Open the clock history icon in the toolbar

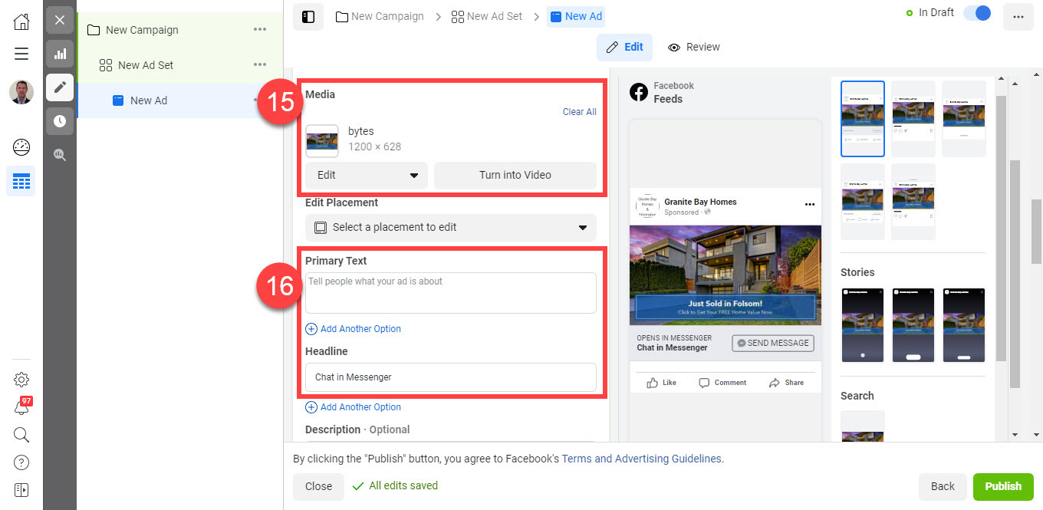click(x=59, y=120)
